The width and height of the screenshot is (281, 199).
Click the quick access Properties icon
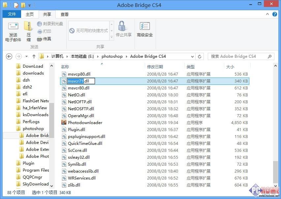[16, 5]
